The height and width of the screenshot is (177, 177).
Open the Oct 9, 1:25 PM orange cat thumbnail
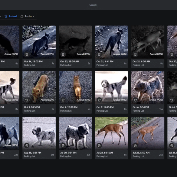click(39, 88)
